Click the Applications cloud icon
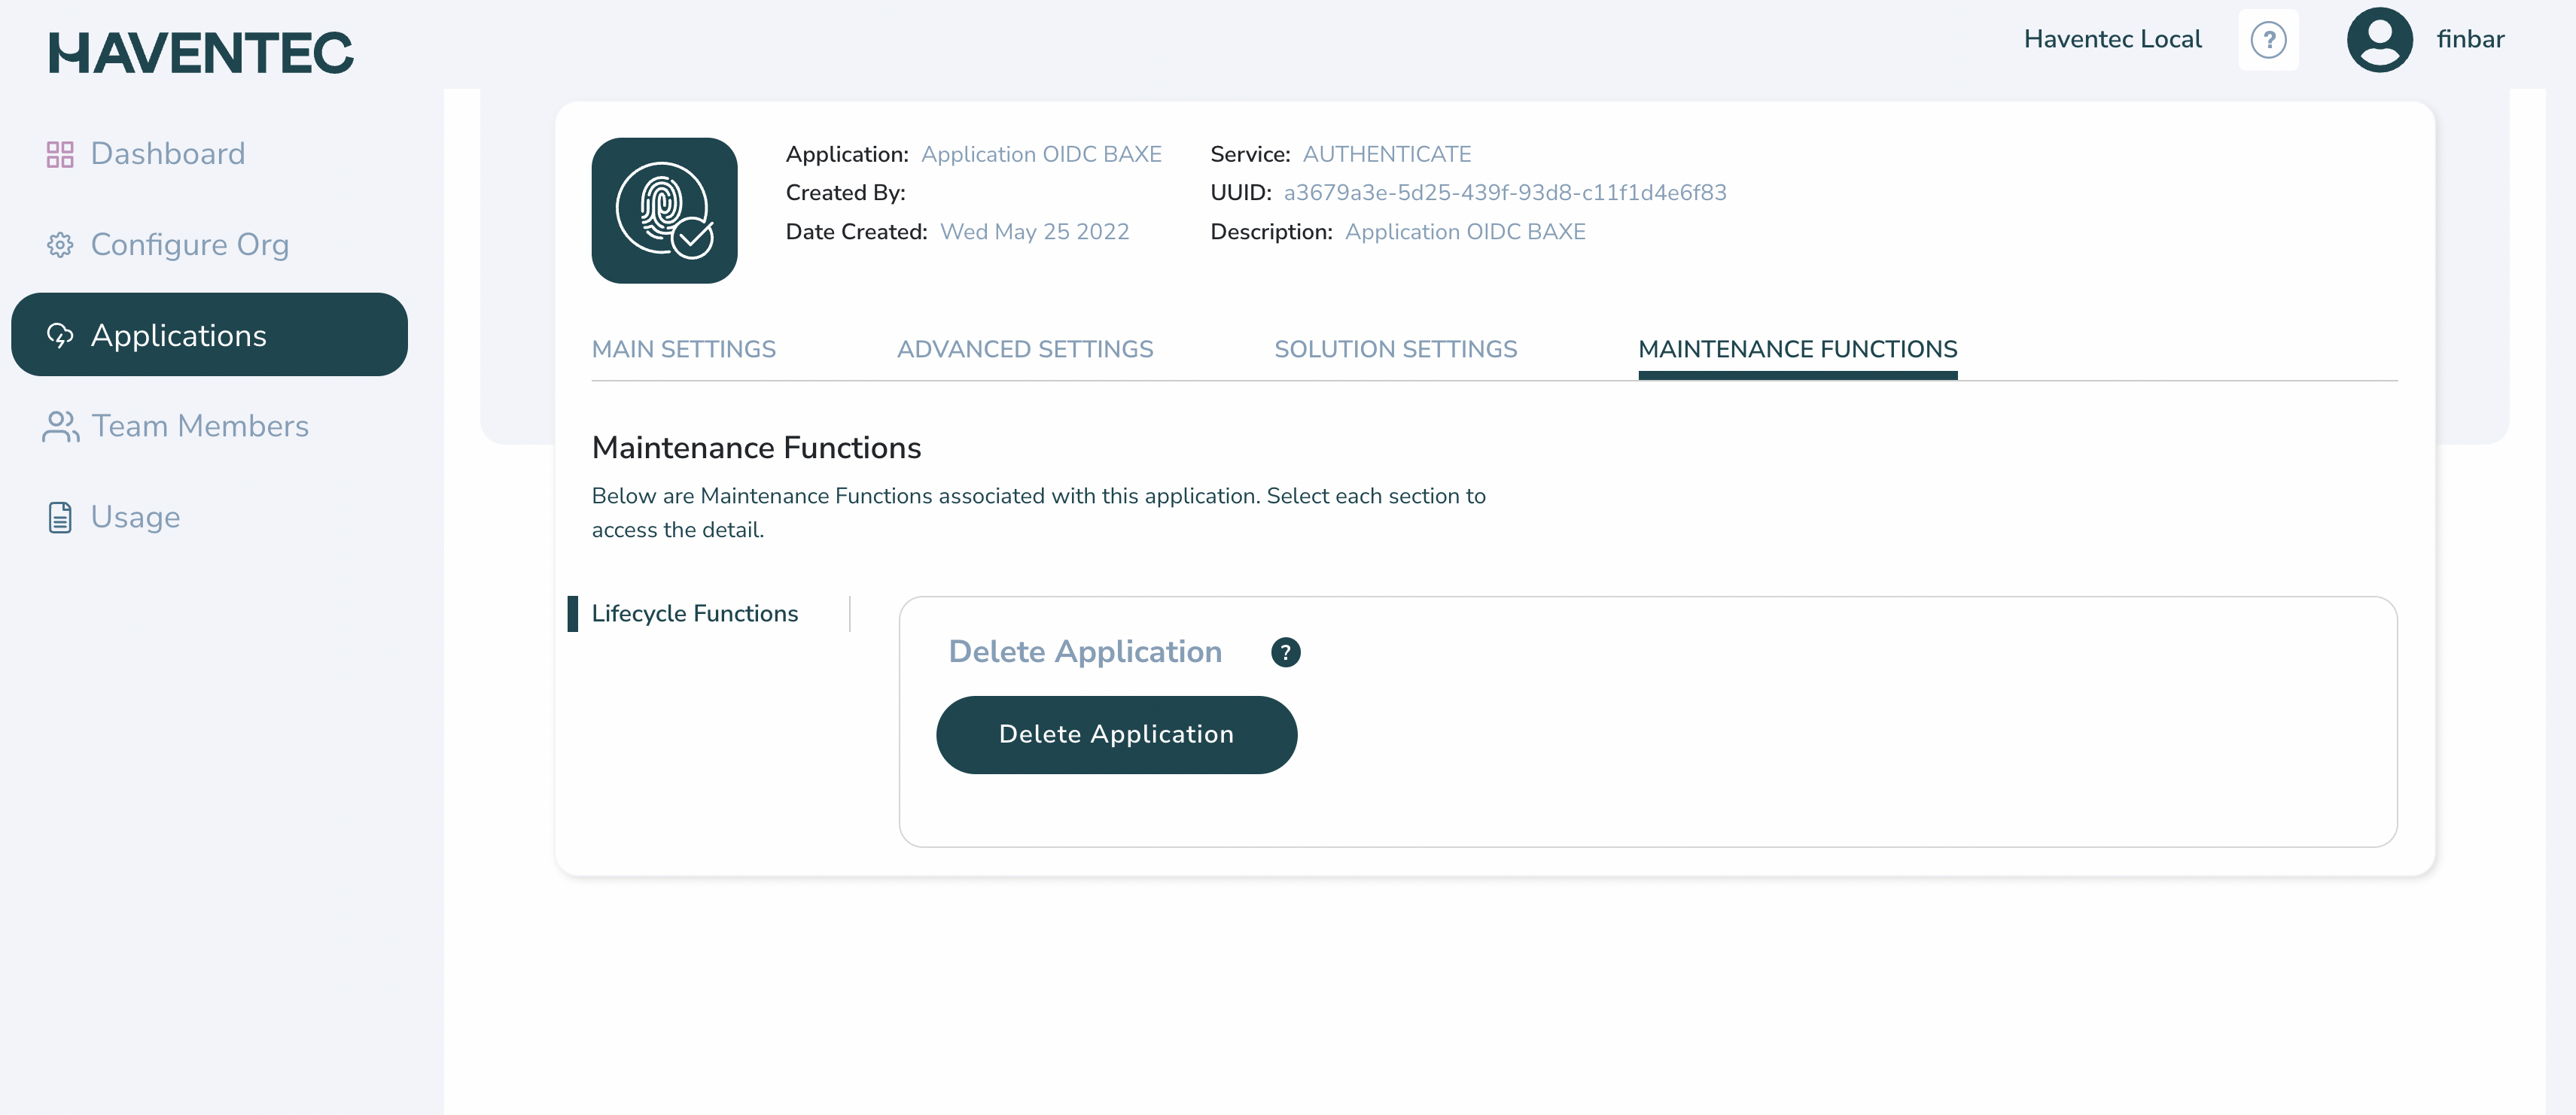The width and height of the screenshot is (2576, 1115). (x=60, y=336)
